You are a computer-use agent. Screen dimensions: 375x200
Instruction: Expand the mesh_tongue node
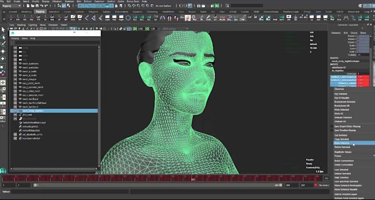click(15, 79)
